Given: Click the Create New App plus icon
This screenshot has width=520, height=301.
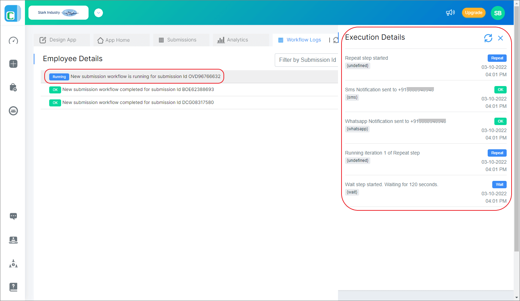Looking at the screenshot, I should pos(13,64).
